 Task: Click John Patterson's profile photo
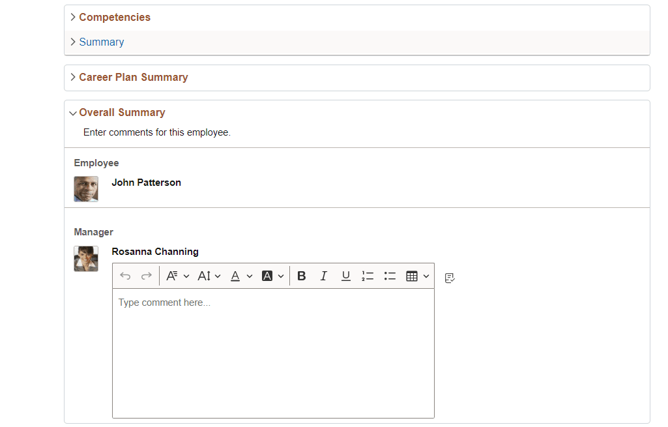(x=86, y=189)
